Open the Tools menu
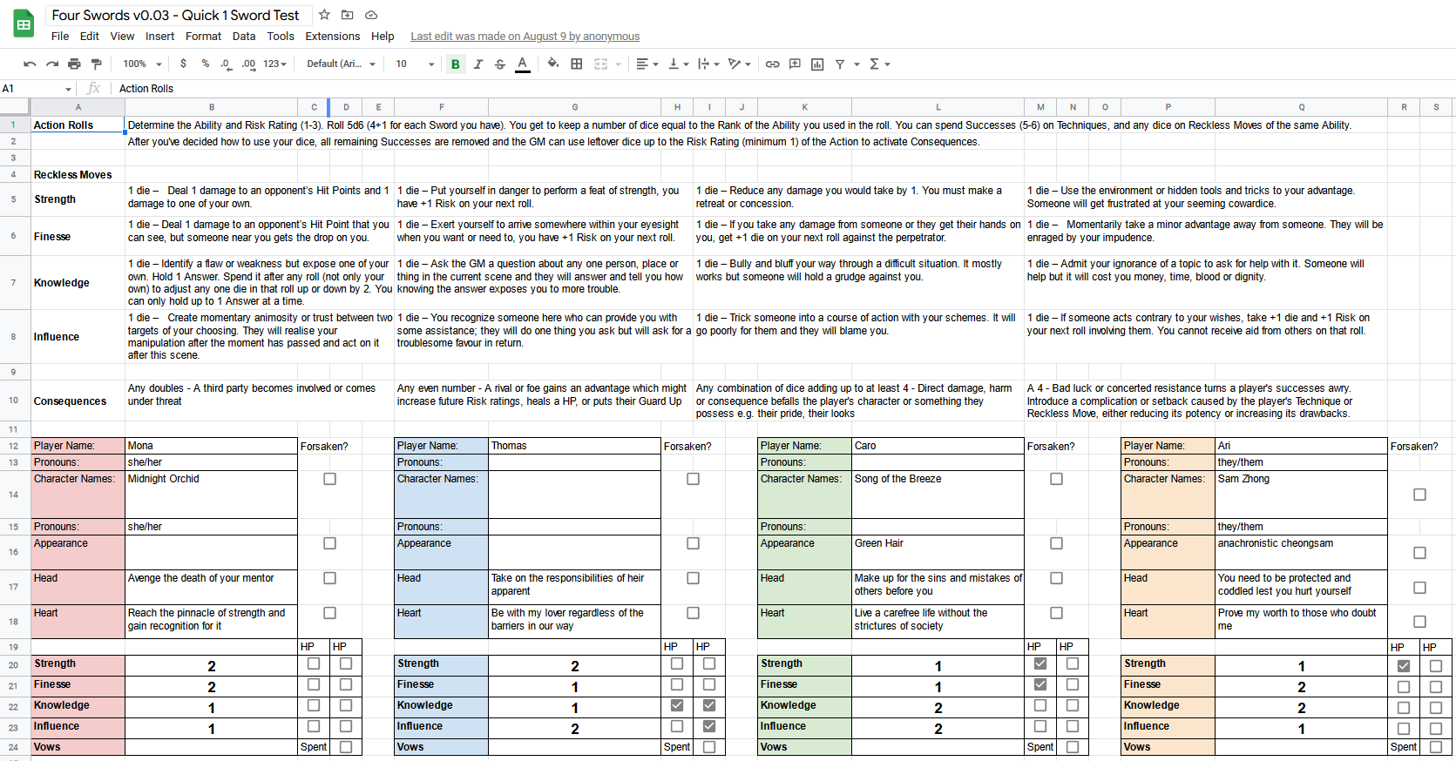Viewport: 1456px width, 761px height. [x=281, y=37]
